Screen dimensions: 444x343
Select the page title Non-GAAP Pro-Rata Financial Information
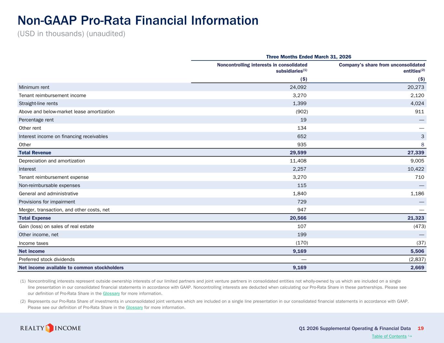pyautogui.click(x=138, y=20)
